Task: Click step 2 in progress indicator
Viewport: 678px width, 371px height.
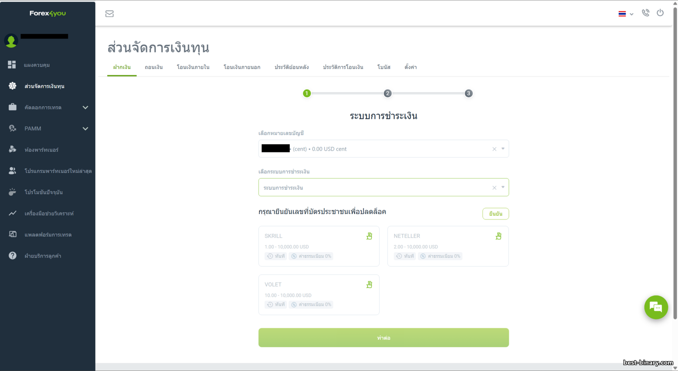Action: tap(387, 93)
